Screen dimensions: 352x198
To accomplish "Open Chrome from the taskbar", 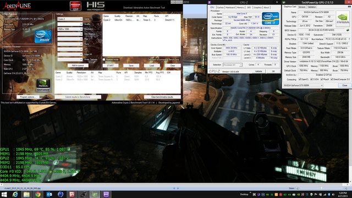I will 38,194.
